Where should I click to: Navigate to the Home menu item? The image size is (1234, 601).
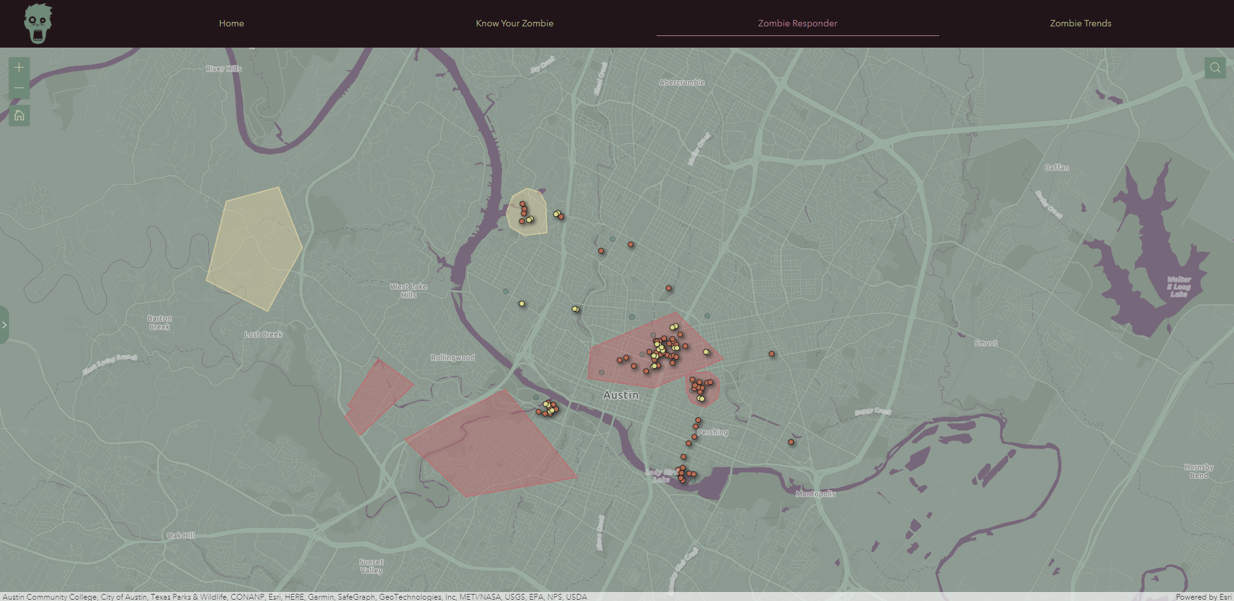[231, 23]
